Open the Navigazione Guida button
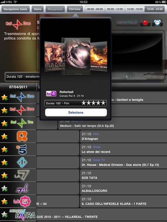The width and height of the screenshot is (167, 222). (15, 9)
